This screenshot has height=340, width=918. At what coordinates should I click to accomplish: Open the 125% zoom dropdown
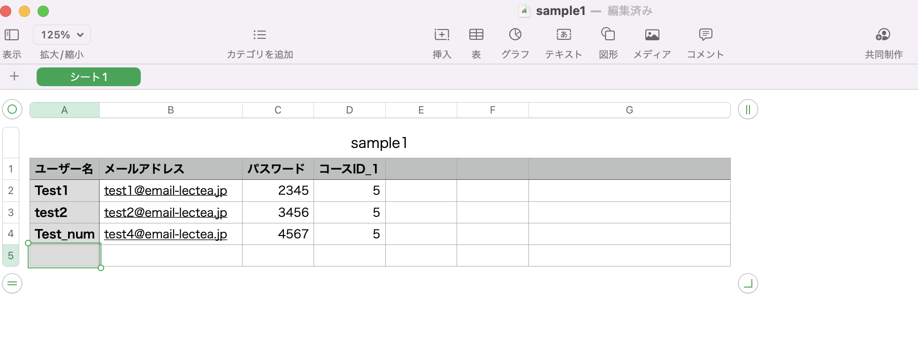pos(62,35)
